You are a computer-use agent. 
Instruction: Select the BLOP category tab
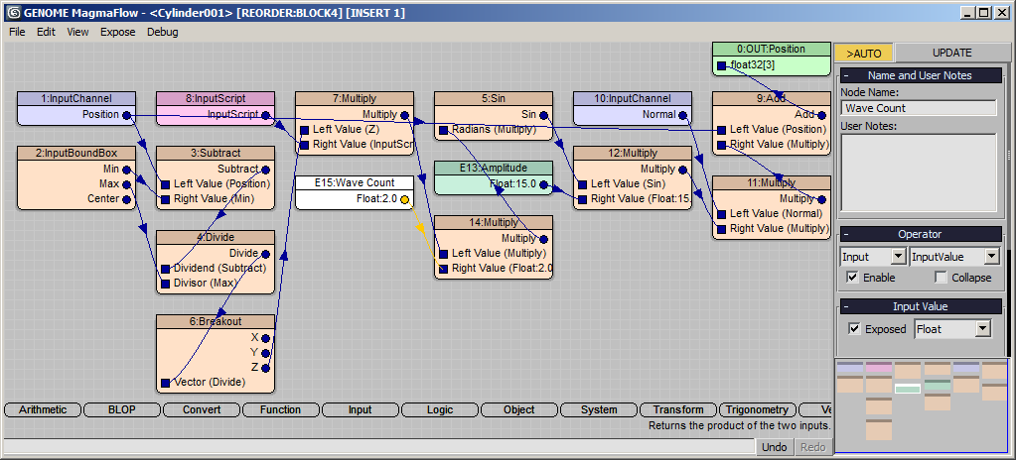[122, 409]
